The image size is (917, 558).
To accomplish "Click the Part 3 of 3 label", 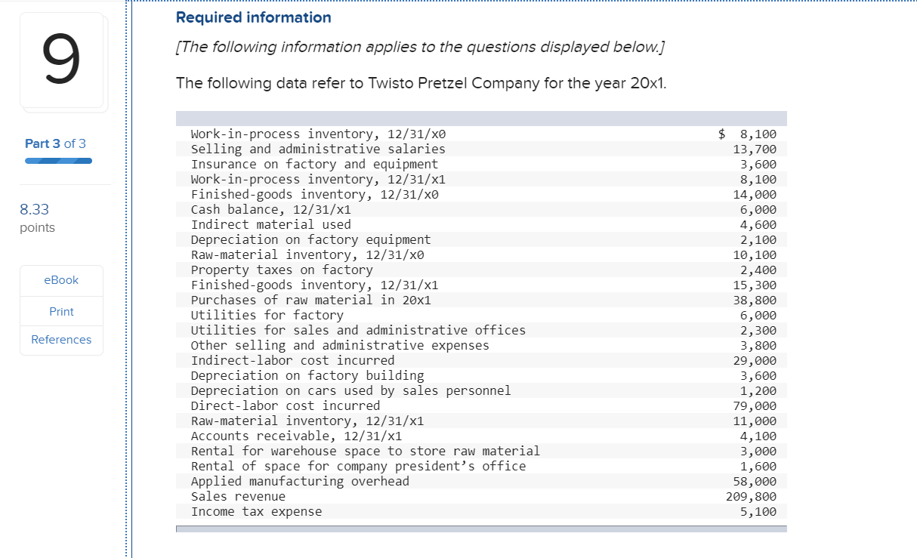I will pos(55,143).
